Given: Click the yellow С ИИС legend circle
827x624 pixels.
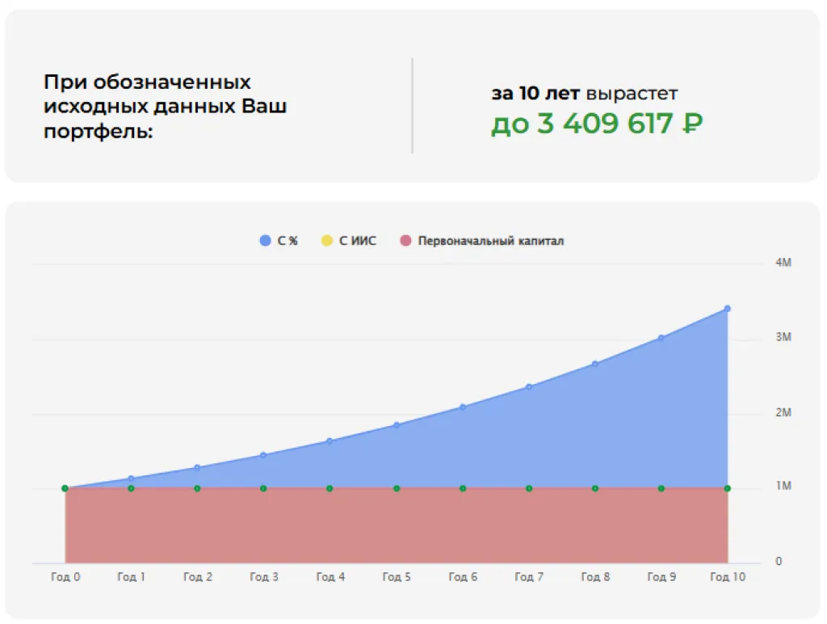Looking at the screenshot, I should (x=327, y=241).
